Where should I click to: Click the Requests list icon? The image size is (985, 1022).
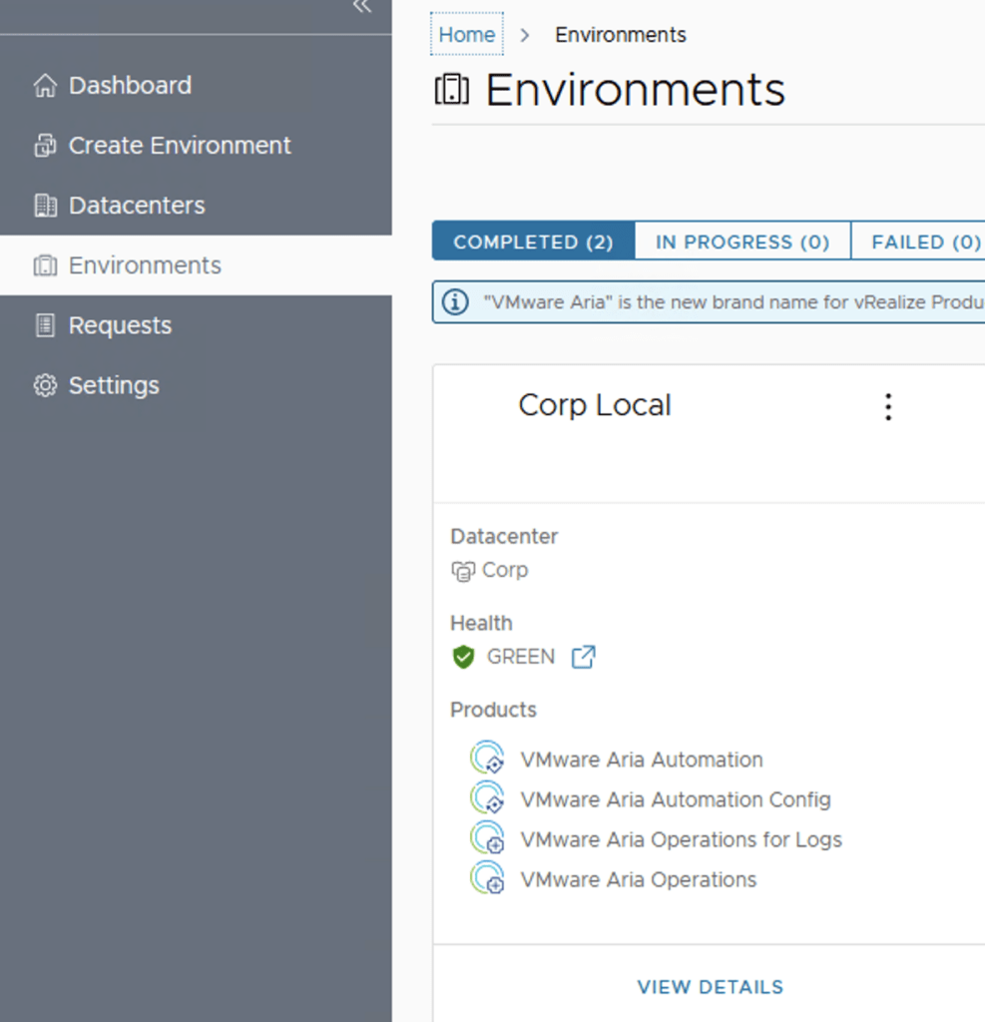[45, 325]
